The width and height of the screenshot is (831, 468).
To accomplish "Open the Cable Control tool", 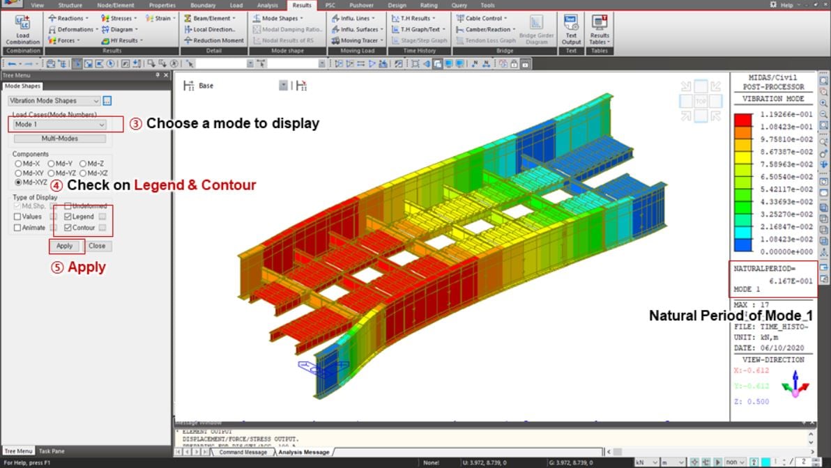I will pos(482,18).
